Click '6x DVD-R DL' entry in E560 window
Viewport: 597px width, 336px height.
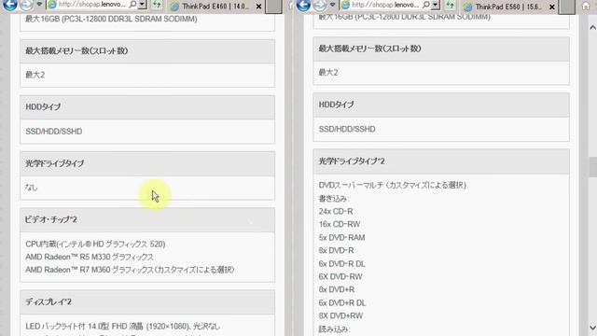tap(341, 264)
